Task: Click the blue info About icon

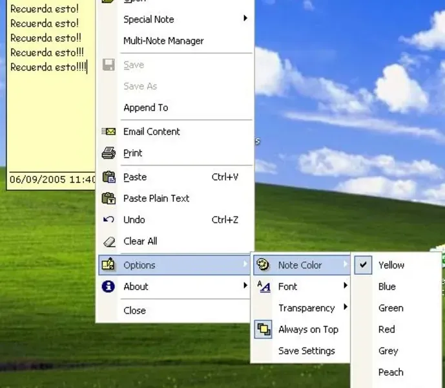Action: (108, 286)
